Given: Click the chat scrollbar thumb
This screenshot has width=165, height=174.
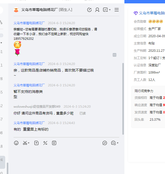Looking at the screenshot, I should pyautogui.click(x=123, y=99).
